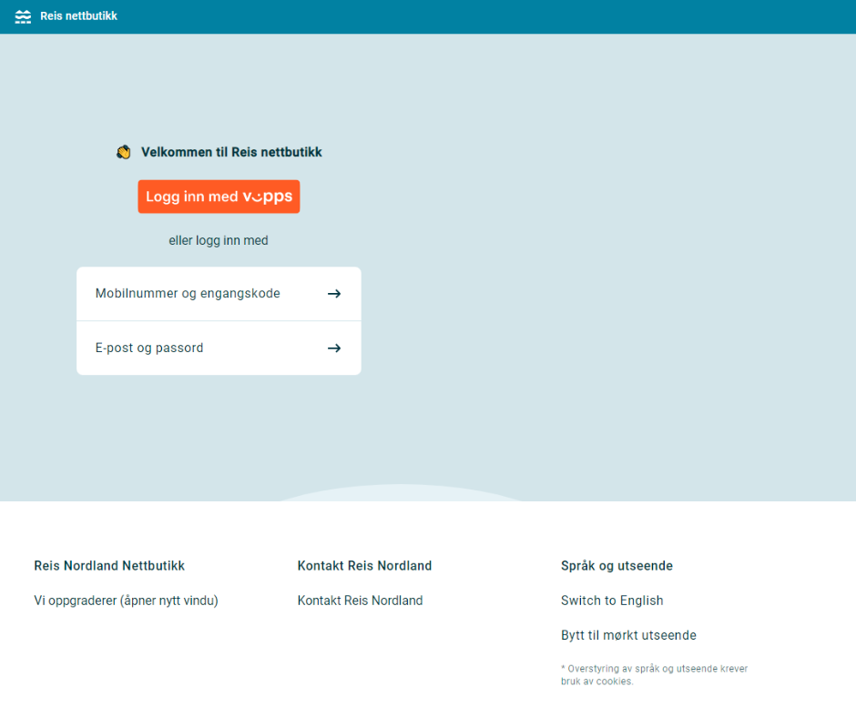Click the cookies note under Språk og utseende
Image resolution: width=856 pixels, height=717 pixels.
pyautogui.click(x=654, y=675)
